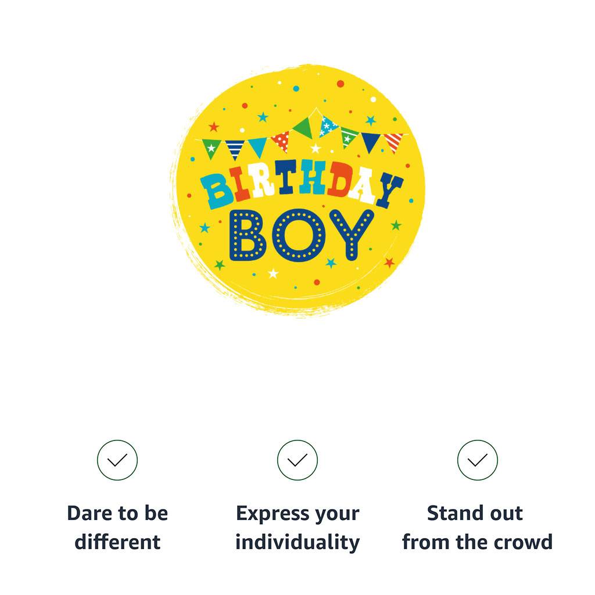The width and height of the screenshot is (595, 595).
Task: Click the checkmark above "Stand out from the crowd"
Action: coord(477,460)
